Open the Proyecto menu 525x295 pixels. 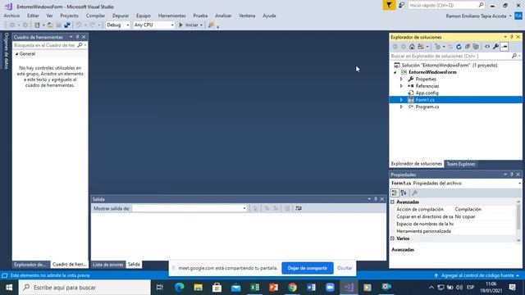pos(69,16)
